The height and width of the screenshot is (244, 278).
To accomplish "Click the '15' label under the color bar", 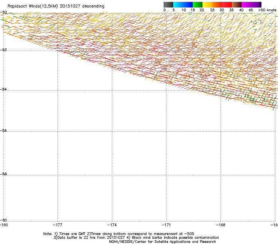I will [193, 10].
